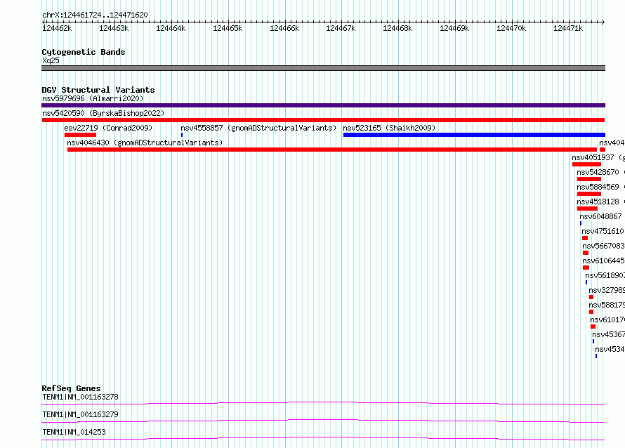Image resolution: width=625 pixels, height=448 pixels.
Task: Click the variant label starting nsv61017
Action: coord(607,319)
